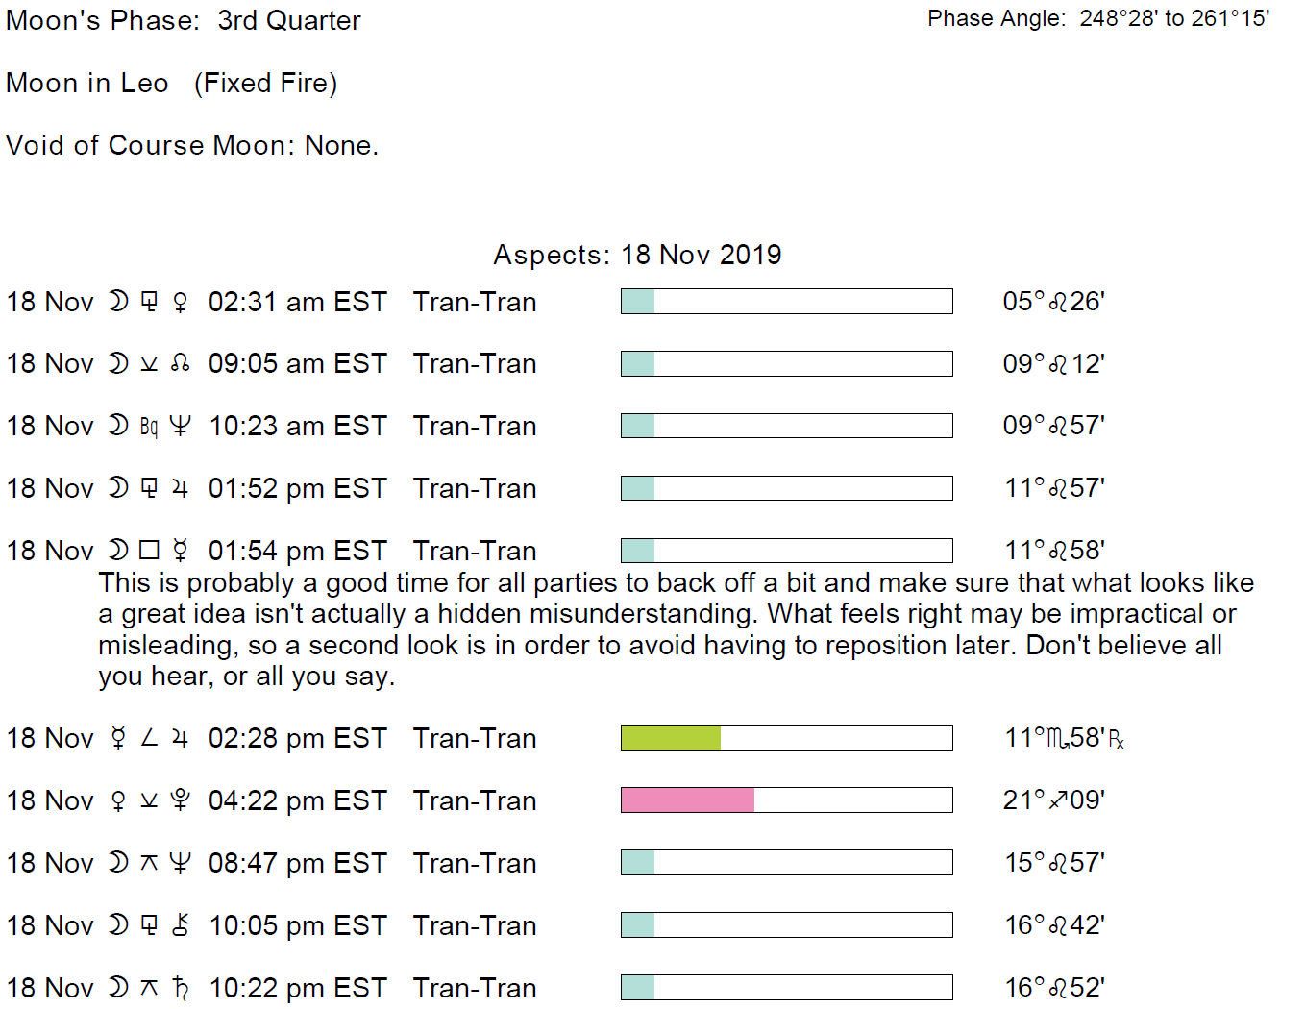Viewport: 1305px width, 1009px height.
Task: Click the "Aspects: 18 Nov 2019" heading
Action: pos(637,255)
